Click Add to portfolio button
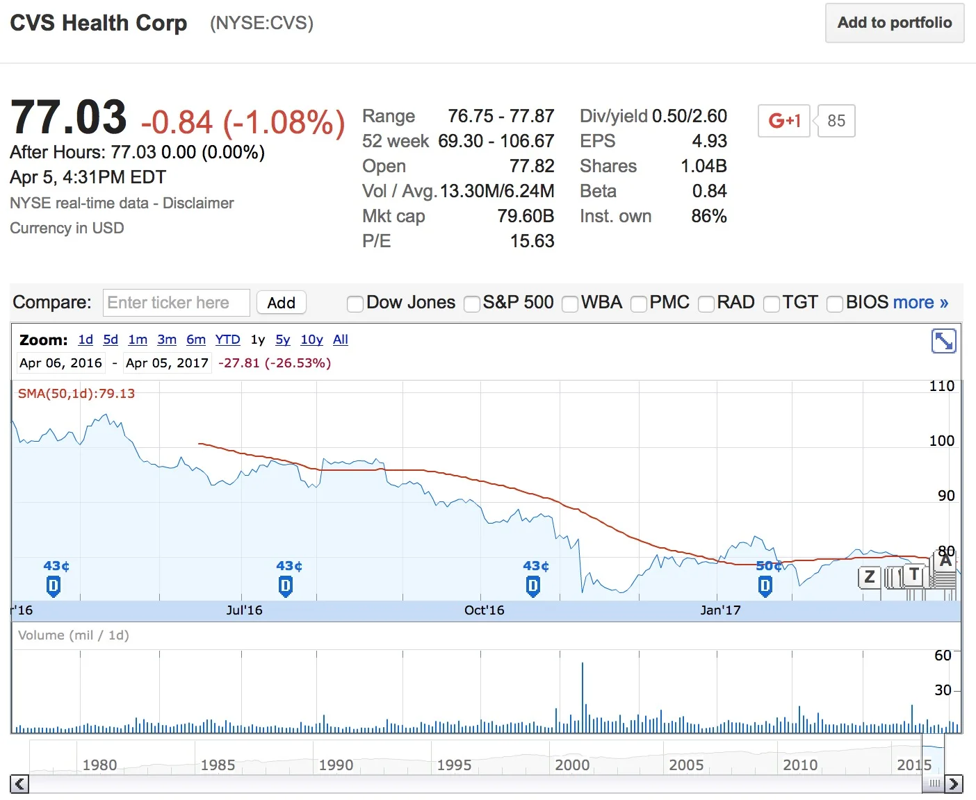 (895, 23)
